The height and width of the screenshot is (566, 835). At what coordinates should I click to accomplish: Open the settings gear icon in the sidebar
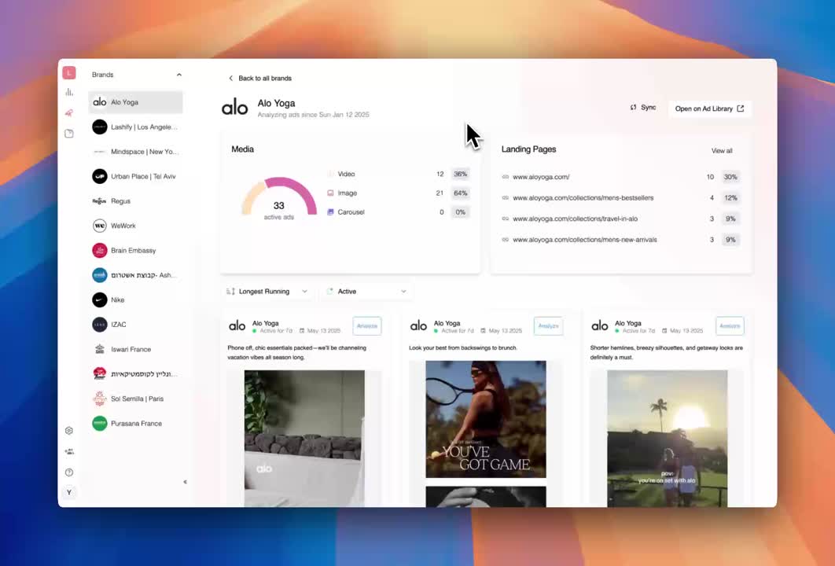[x=69, y=431]
